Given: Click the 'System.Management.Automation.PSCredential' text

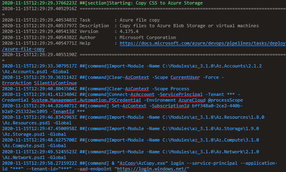Looking at the screenshot, I should (x=86, y=100).
